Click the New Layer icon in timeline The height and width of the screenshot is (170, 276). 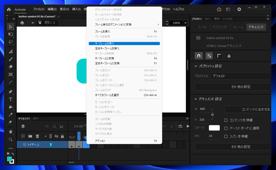(x=23, y=136)
